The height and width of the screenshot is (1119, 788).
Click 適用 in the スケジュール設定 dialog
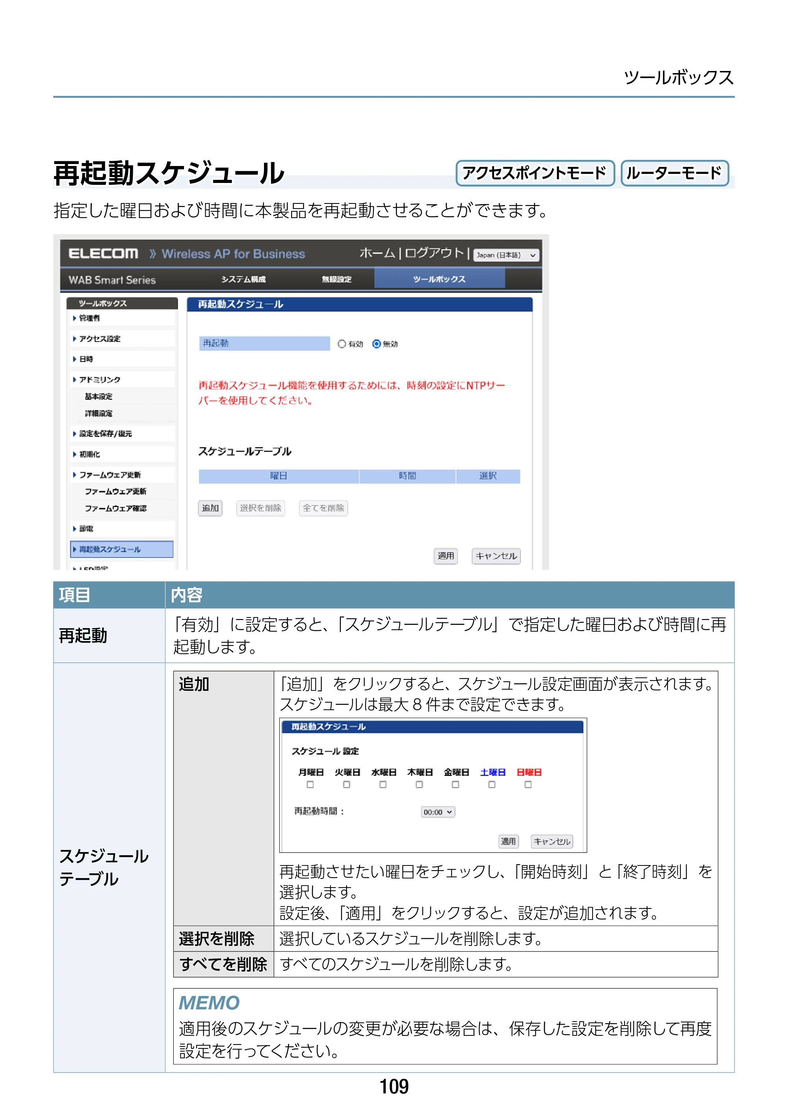click(508, 842)
